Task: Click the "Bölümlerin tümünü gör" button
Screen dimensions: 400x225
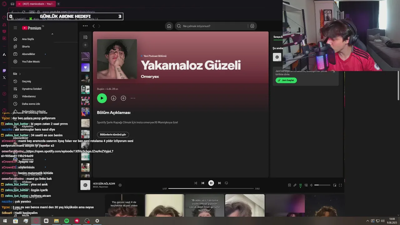Action: pos(113,135)
